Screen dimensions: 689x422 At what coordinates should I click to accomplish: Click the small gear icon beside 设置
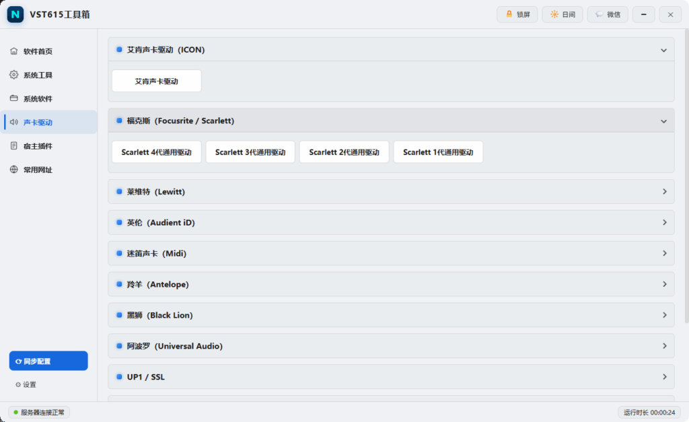(18, 384)
